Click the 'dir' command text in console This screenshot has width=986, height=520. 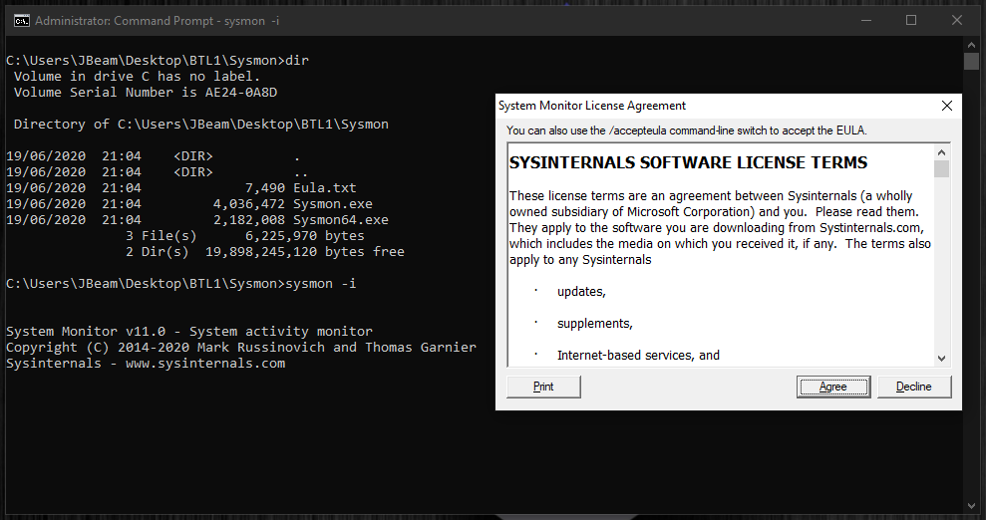pos(297,61)
